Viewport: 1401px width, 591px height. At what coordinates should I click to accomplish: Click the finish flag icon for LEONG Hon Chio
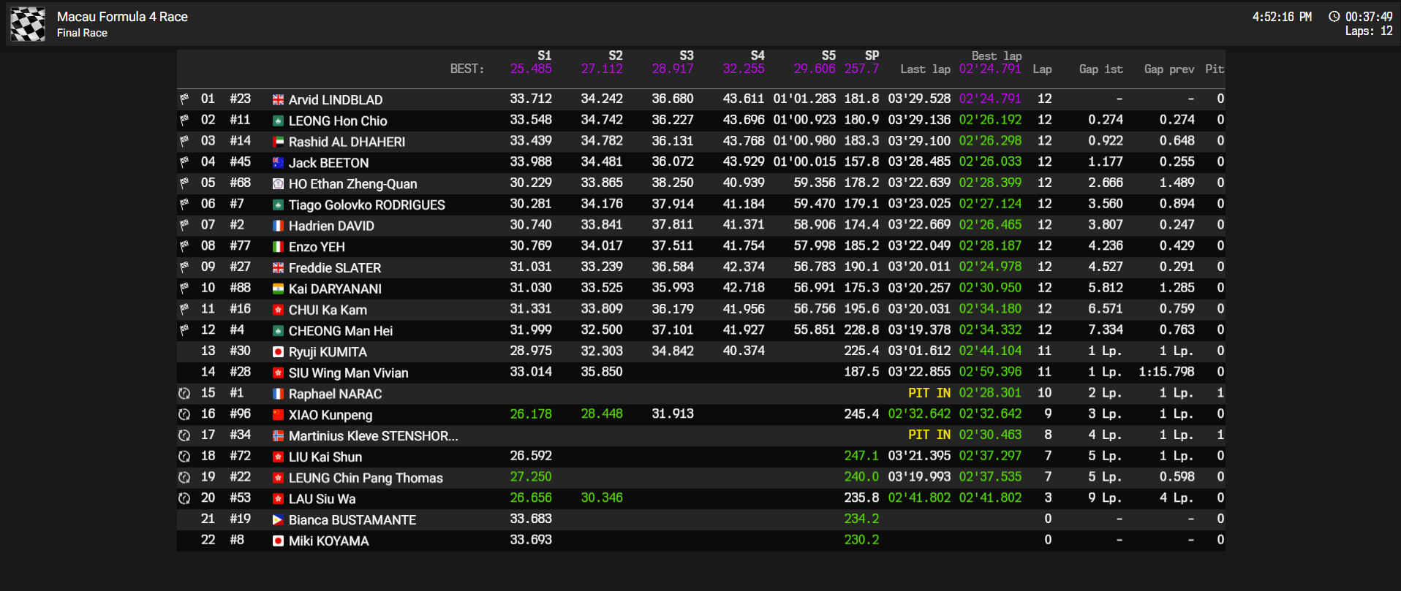[x=184, y=121]
